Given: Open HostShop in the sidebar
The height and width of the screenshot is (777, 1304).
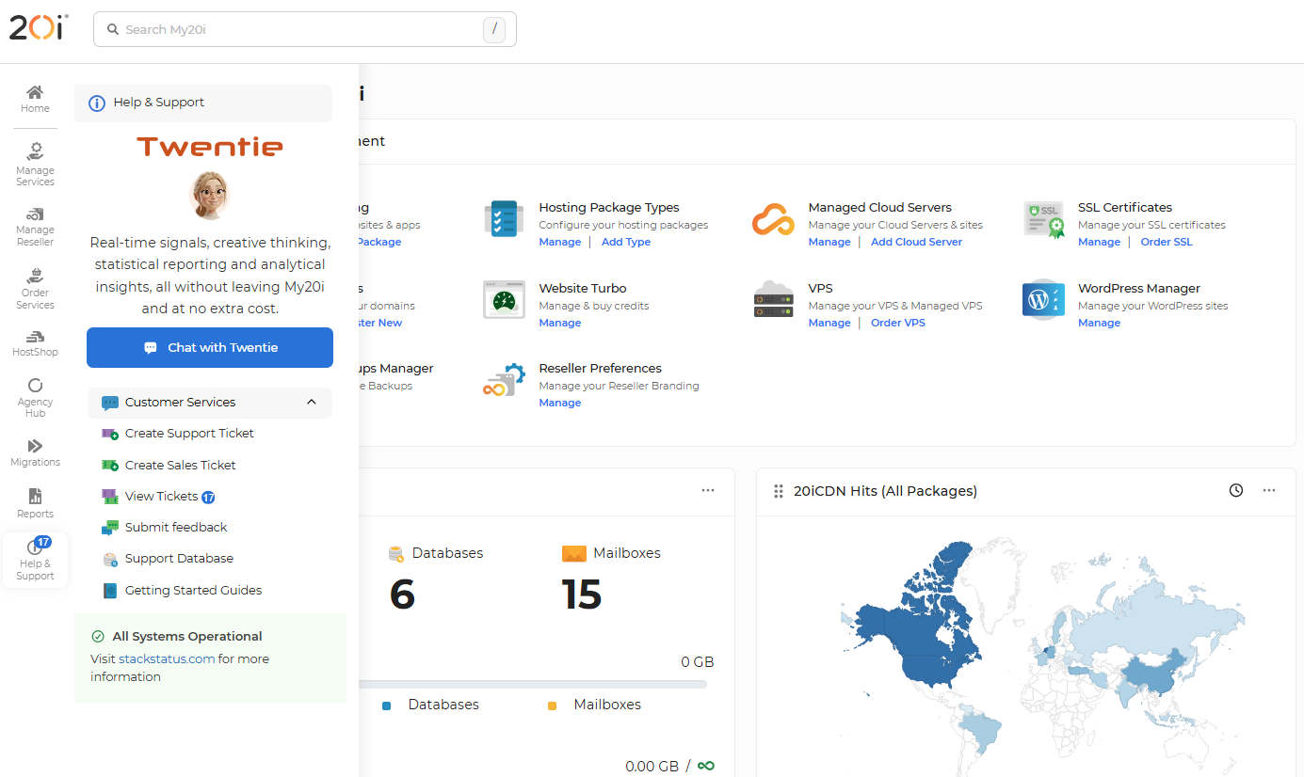Looking at the screenshot, I should pyautogui.click(x=35, y=343).
